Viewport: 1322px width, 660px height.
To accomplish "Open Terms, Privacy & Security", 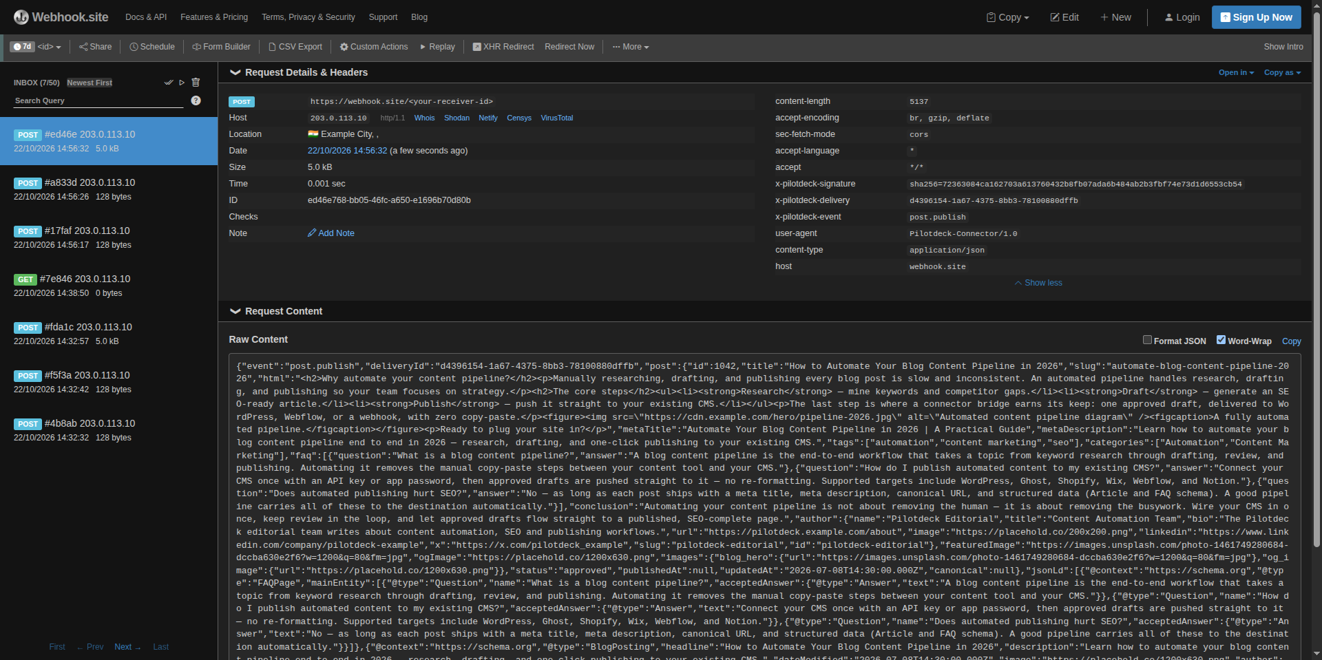I will pyautogui.click(x=308, y=17).
